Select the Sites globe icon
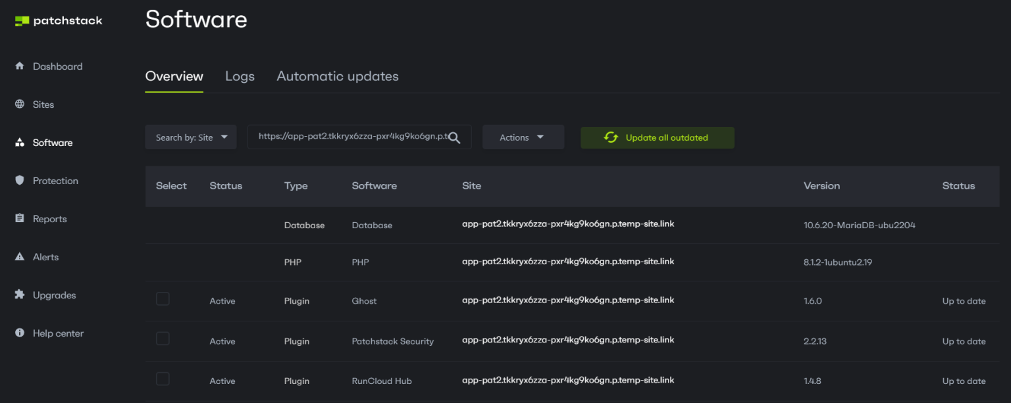The height and width of the screenshot is (403, 1011). coord(20,104)
